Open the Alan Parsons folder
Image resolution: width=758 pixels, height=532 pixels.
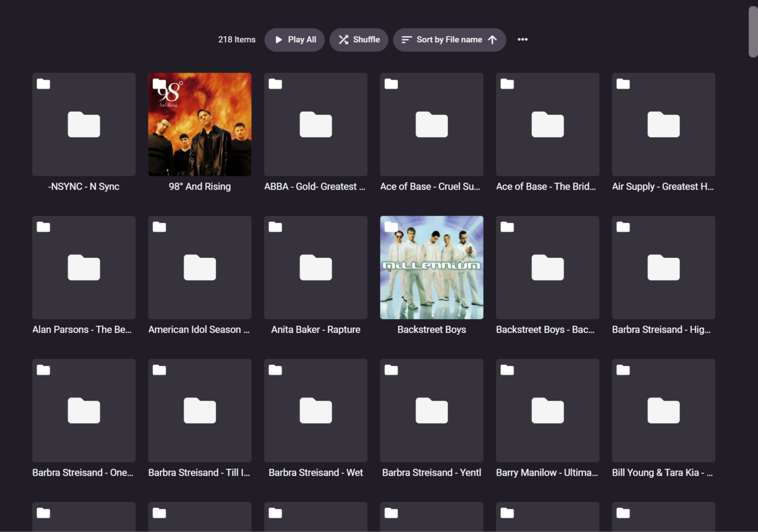point(83,268)
